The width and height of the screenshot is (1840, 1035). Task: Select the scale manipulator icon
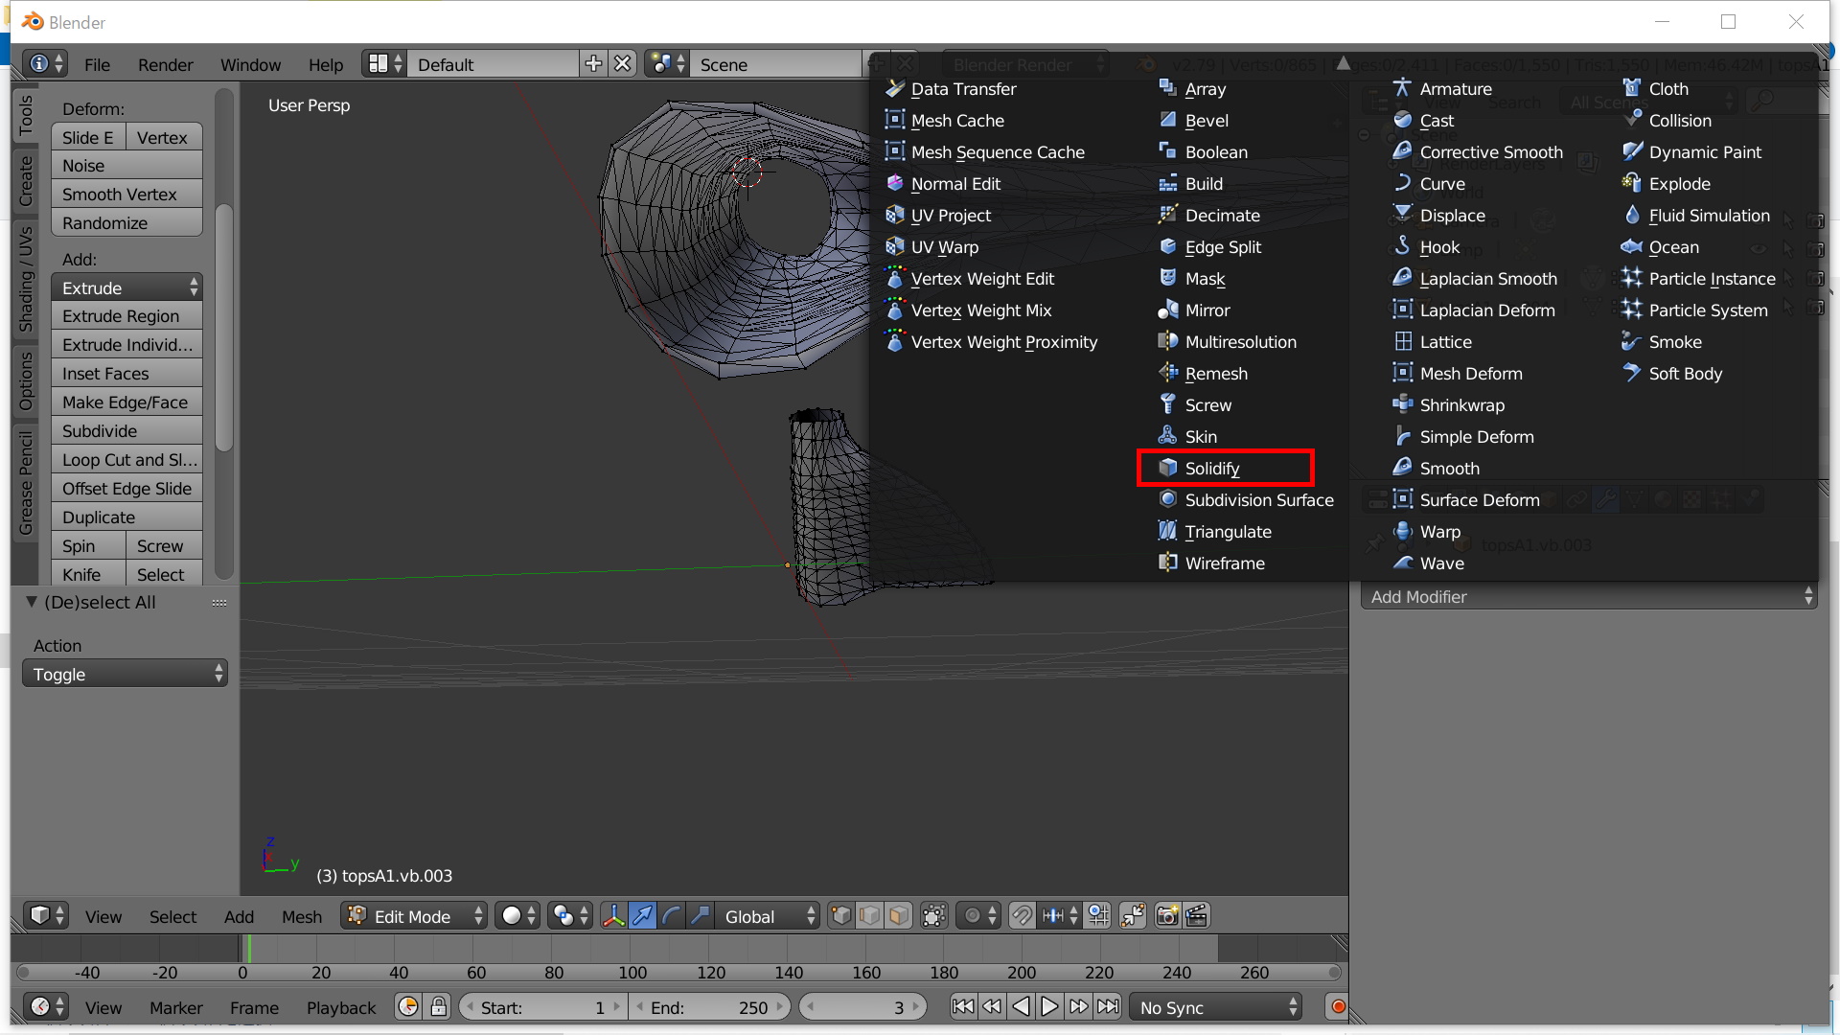pyautogui.click(x=701, y=916)
